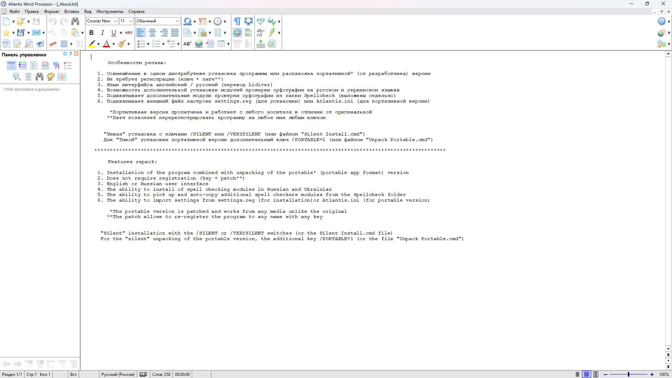Open the font size 11 dropdown

(x=131, y=21)
